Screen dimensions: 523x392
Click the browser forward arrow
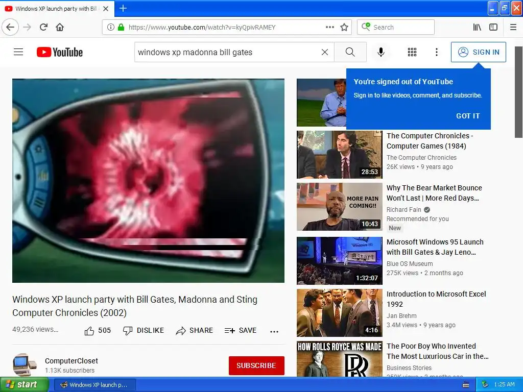click(x=27, y=27)
